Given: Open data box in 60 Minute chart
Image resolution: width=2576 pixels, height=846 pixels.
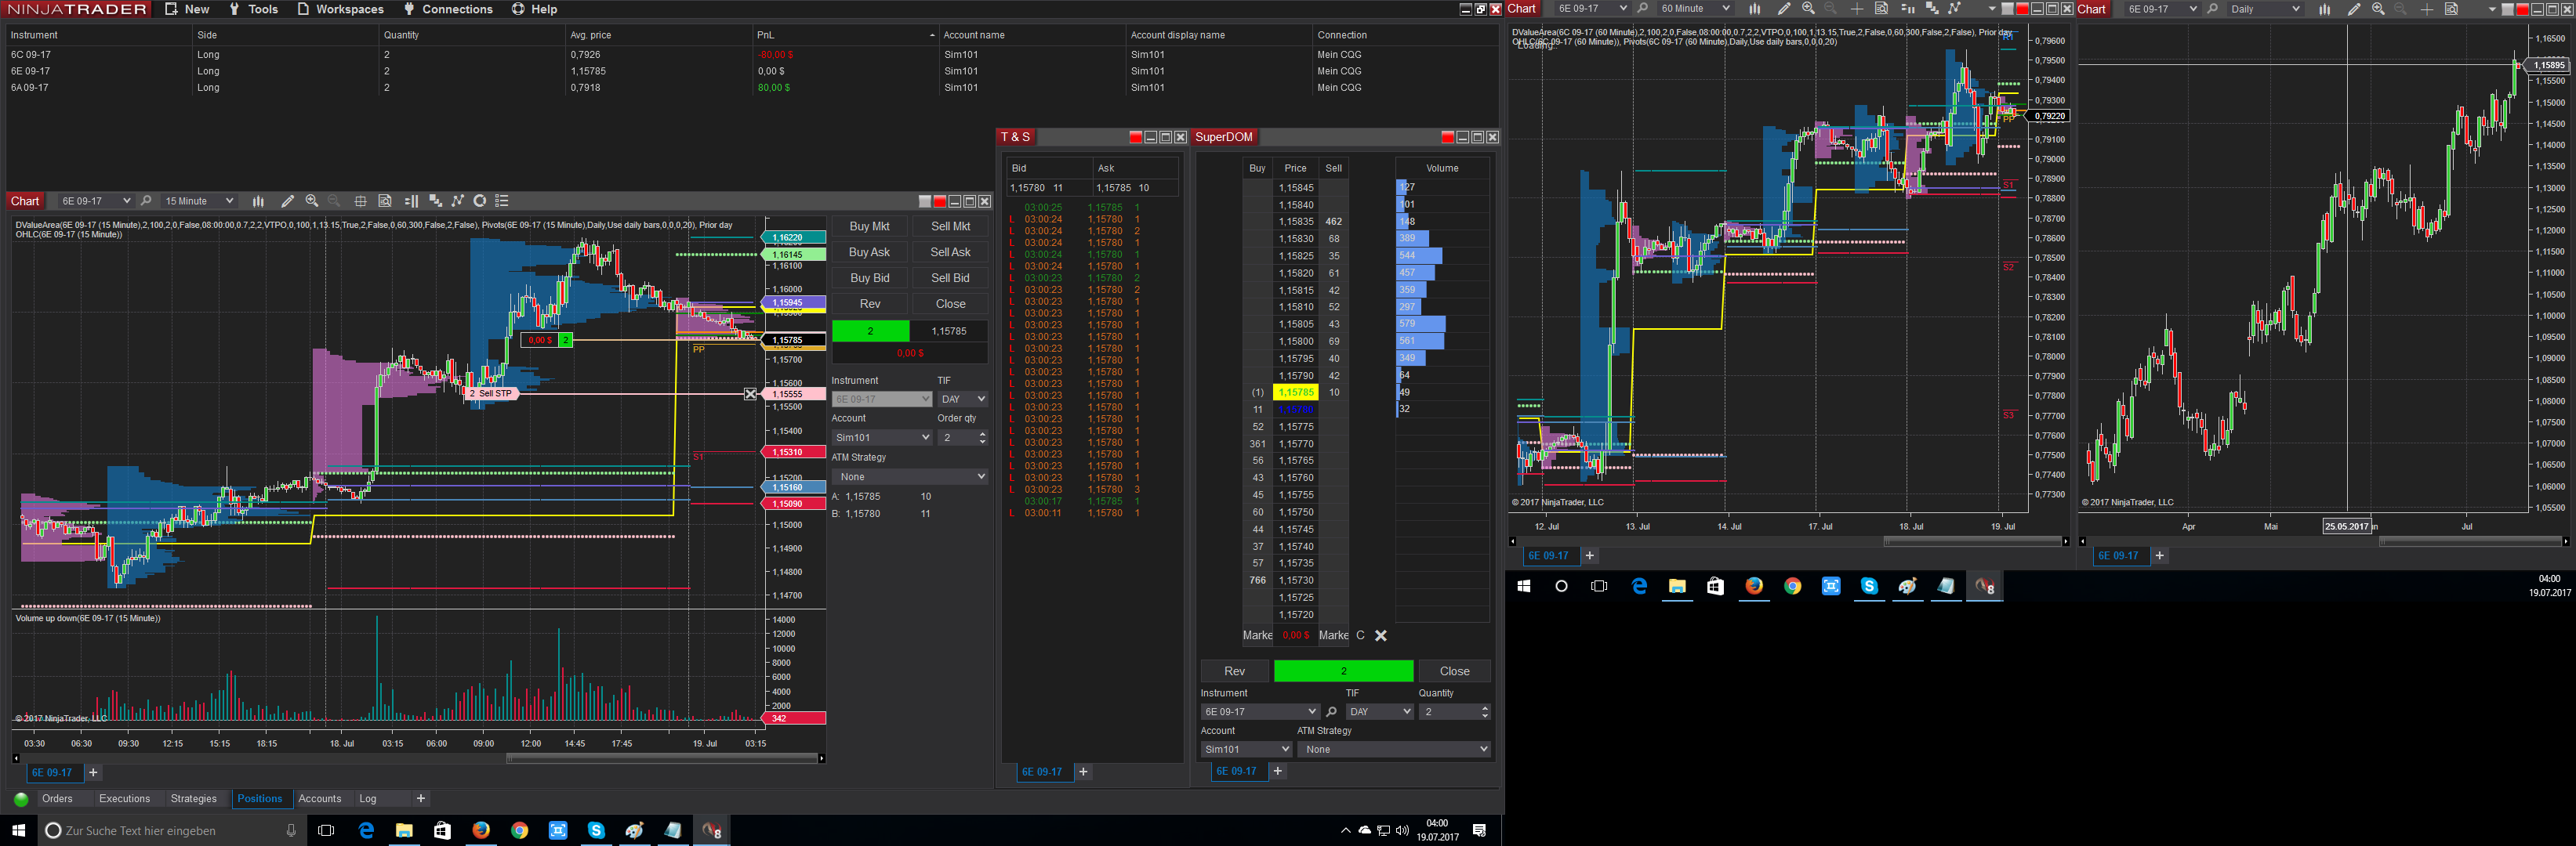Looking at the screenshot, I should click(1881, 9).
